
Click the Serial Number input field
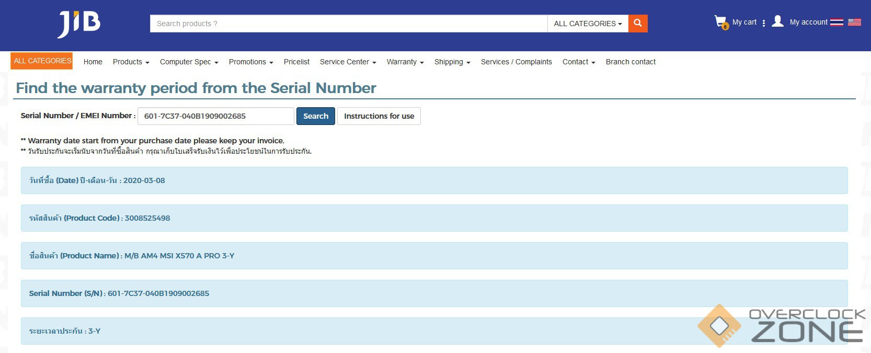click(x=215, y=116)
